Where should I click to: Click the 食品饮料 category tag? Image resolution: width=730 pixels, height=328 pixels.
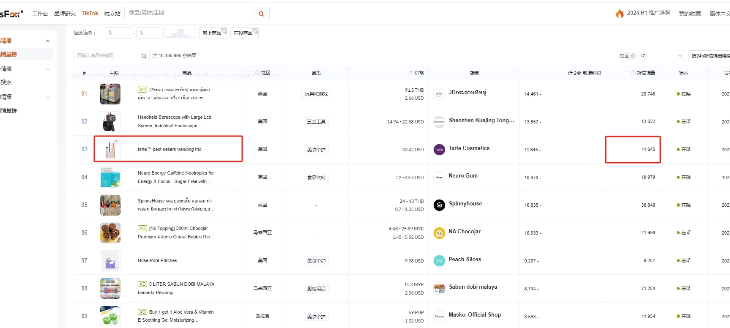[x=316, y=178]
